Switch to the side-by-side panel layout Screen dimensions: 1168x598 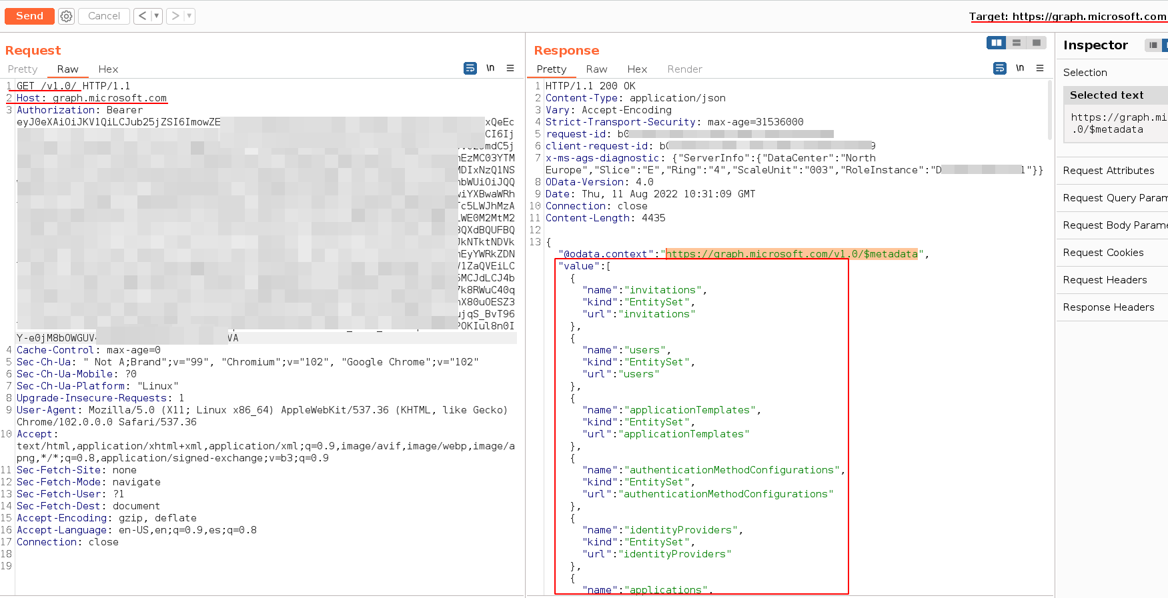pos(997,43)
